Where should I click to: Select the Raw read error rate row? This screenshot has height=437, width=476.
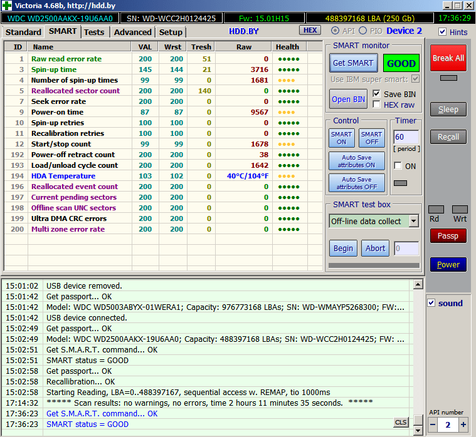click(163, 59)
